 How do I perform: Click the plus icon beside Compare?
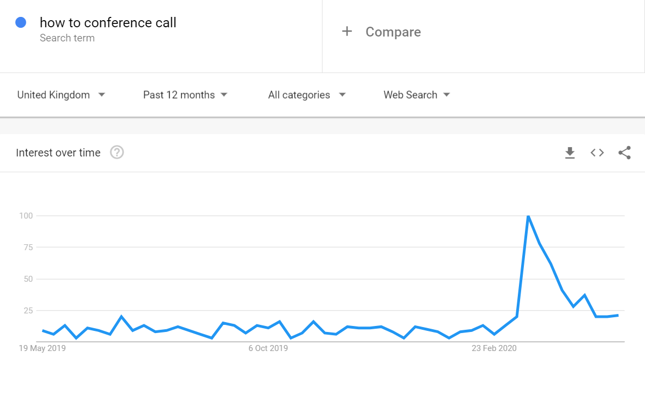coord(347,32)
